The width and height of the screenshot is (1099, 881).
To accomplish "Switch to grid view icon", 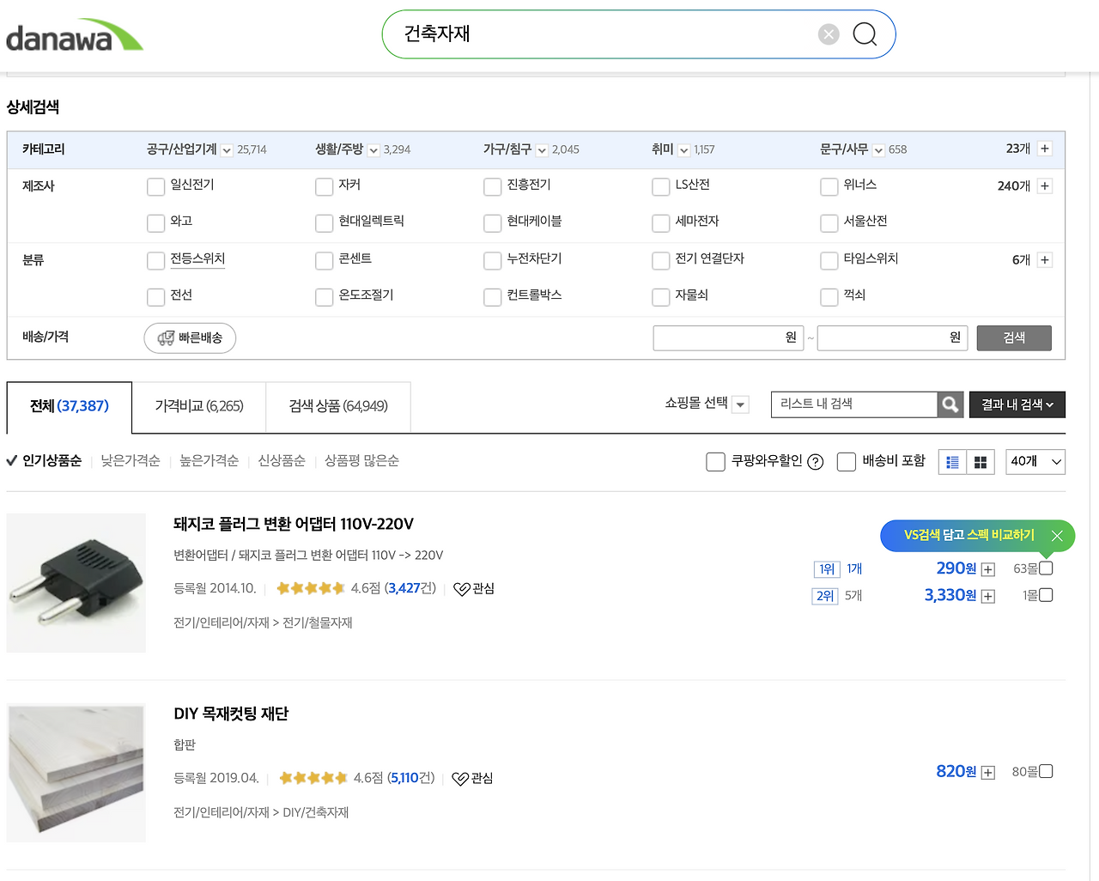I will pos(981,462).
